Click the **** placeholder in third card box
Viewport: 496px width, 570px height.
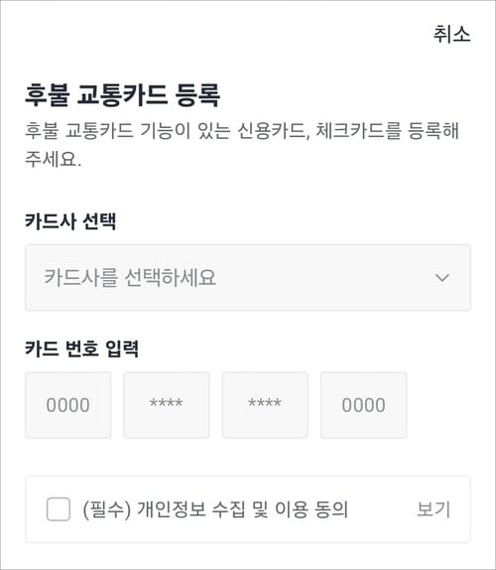265,403
